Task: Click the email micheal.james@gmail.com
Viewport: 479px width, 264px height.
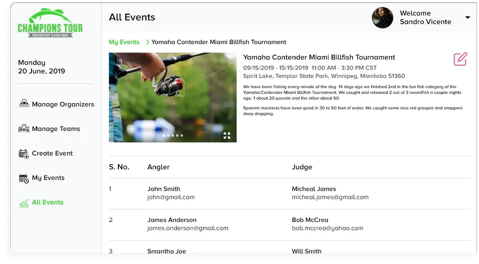Action: click(330, 197)
